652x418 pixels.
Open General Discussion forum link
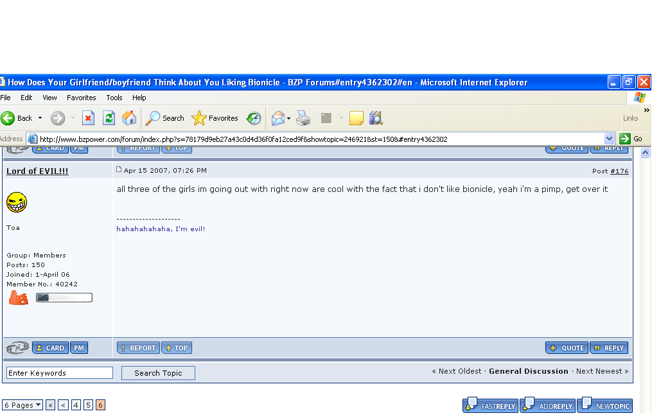(529, 371)
